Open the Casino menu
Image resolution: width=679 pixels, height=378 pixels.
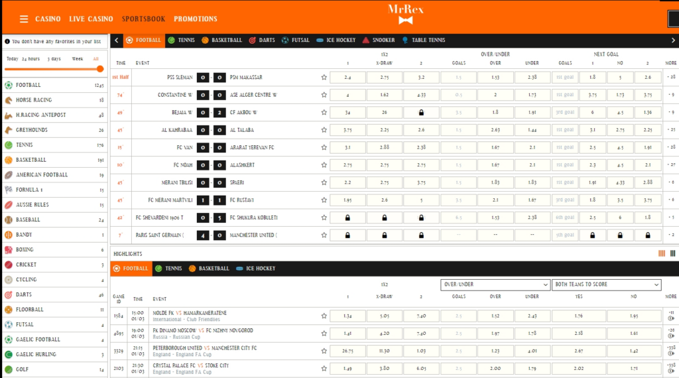[48, 19]
